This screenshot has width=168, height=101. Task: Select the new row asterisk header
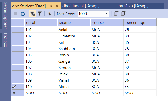pos(18,93)
